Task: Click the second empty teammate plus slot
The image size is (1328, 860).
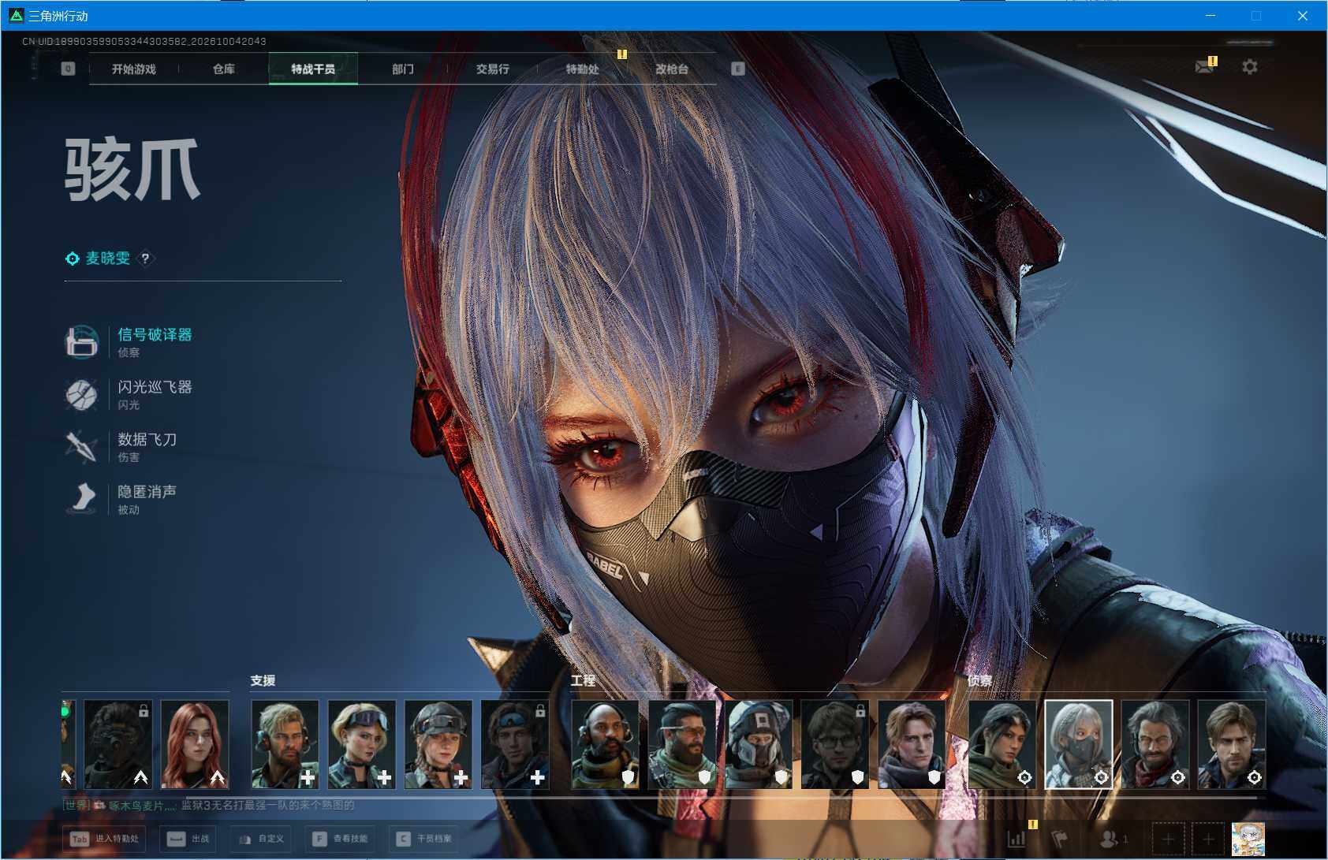Action: click(1208, 839)
